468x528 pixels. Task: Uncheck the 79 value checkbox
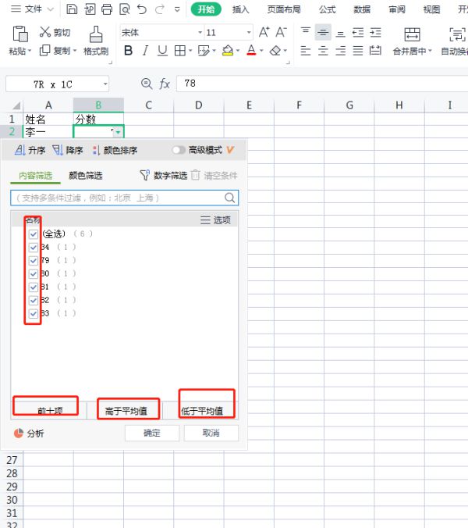click(x=34, y=260)
